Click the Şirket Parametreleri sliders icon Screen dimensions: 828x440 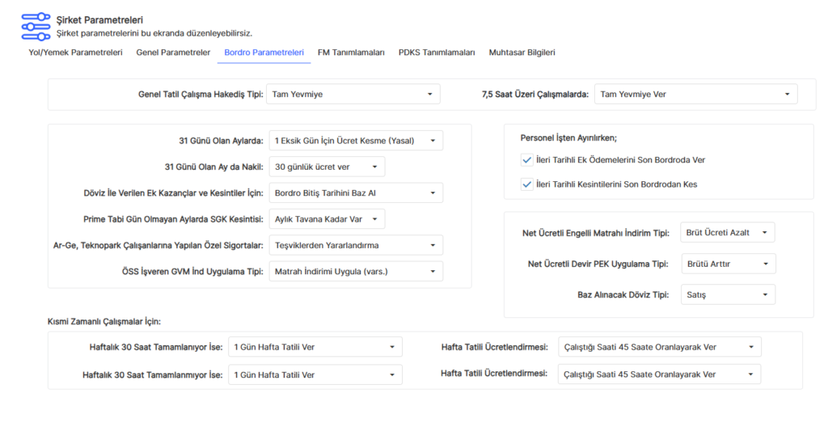[x=34, y=26]
